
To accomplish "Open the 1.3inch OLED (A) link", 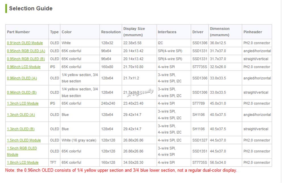I will (x=21, y=115).
